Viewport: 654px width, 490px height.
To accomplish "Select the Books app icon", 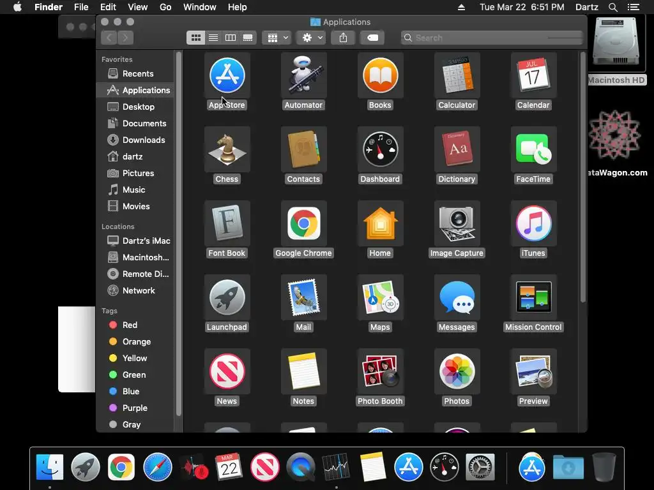I will pos(380,75).
